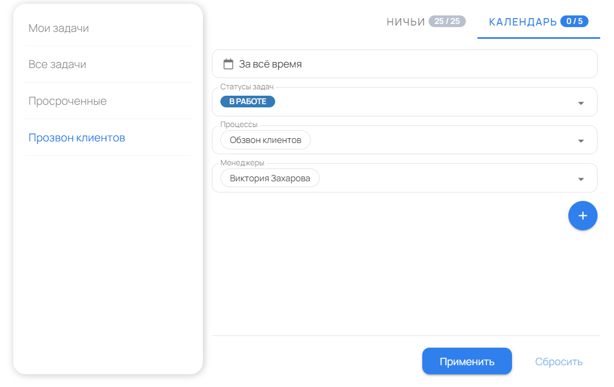Open the Процессы dropdown arrow
The width and height of the screenshot is (614, 387).
pyautogui.click(x=581, y=141)
